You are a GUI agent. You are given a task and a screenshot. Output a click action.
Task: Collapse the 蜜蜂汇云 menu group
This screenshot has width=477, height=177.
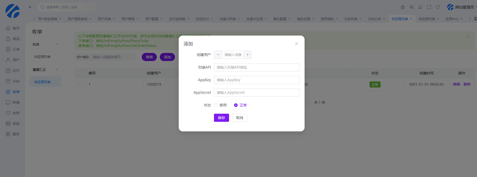(57, 70)
